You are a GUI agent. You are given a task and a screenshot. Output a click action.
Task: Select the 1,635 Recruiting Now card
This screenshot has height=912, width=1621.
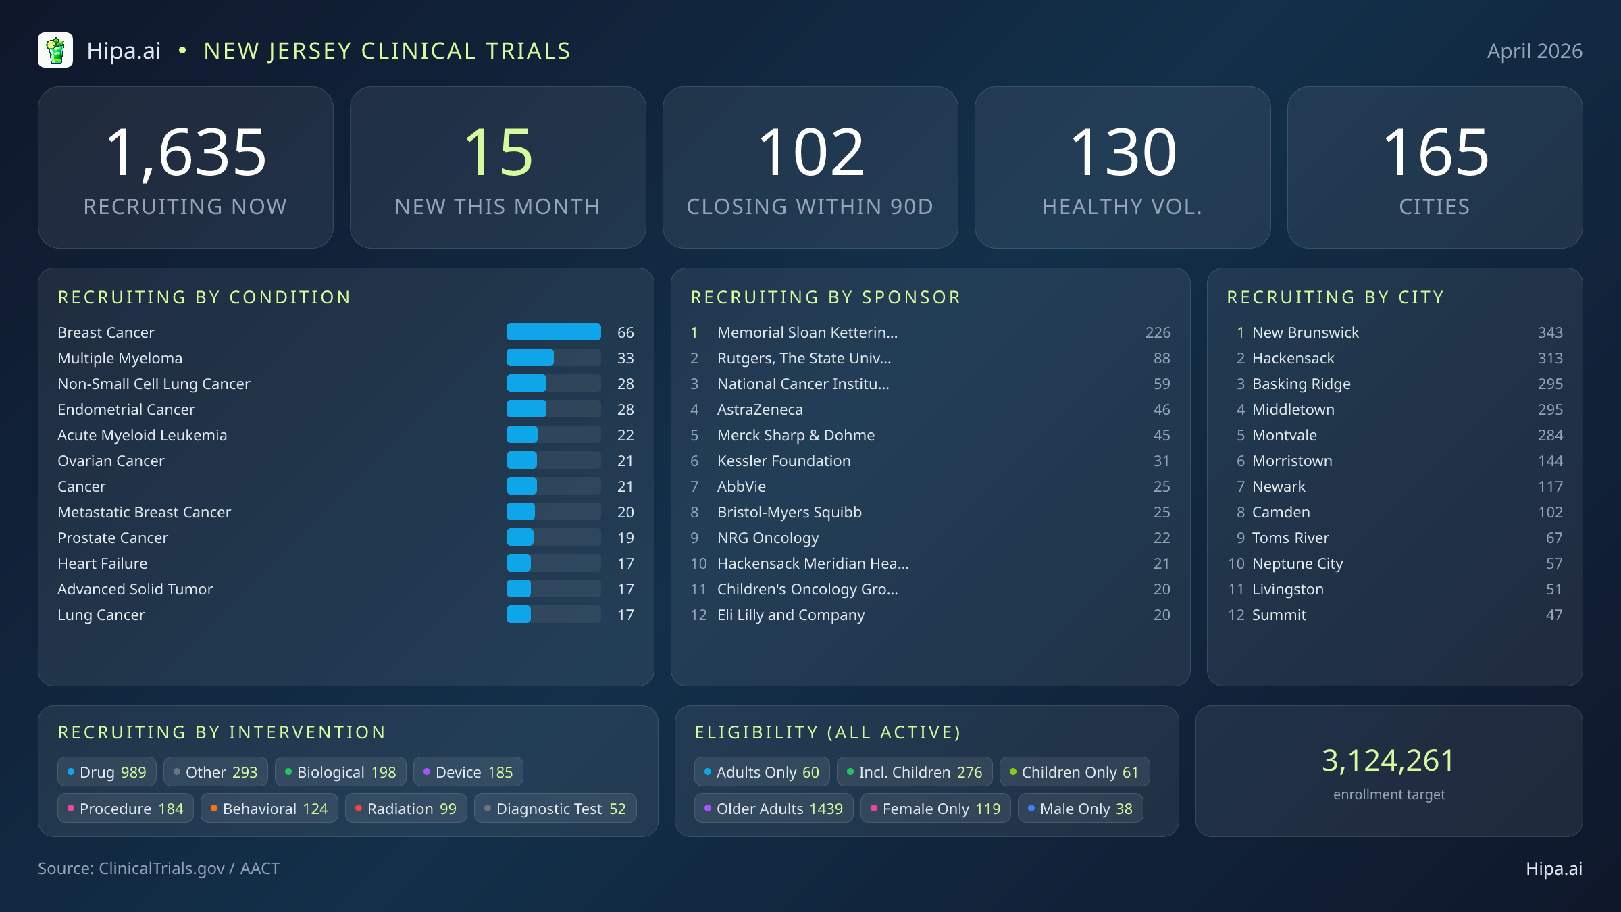coord(186,168)
